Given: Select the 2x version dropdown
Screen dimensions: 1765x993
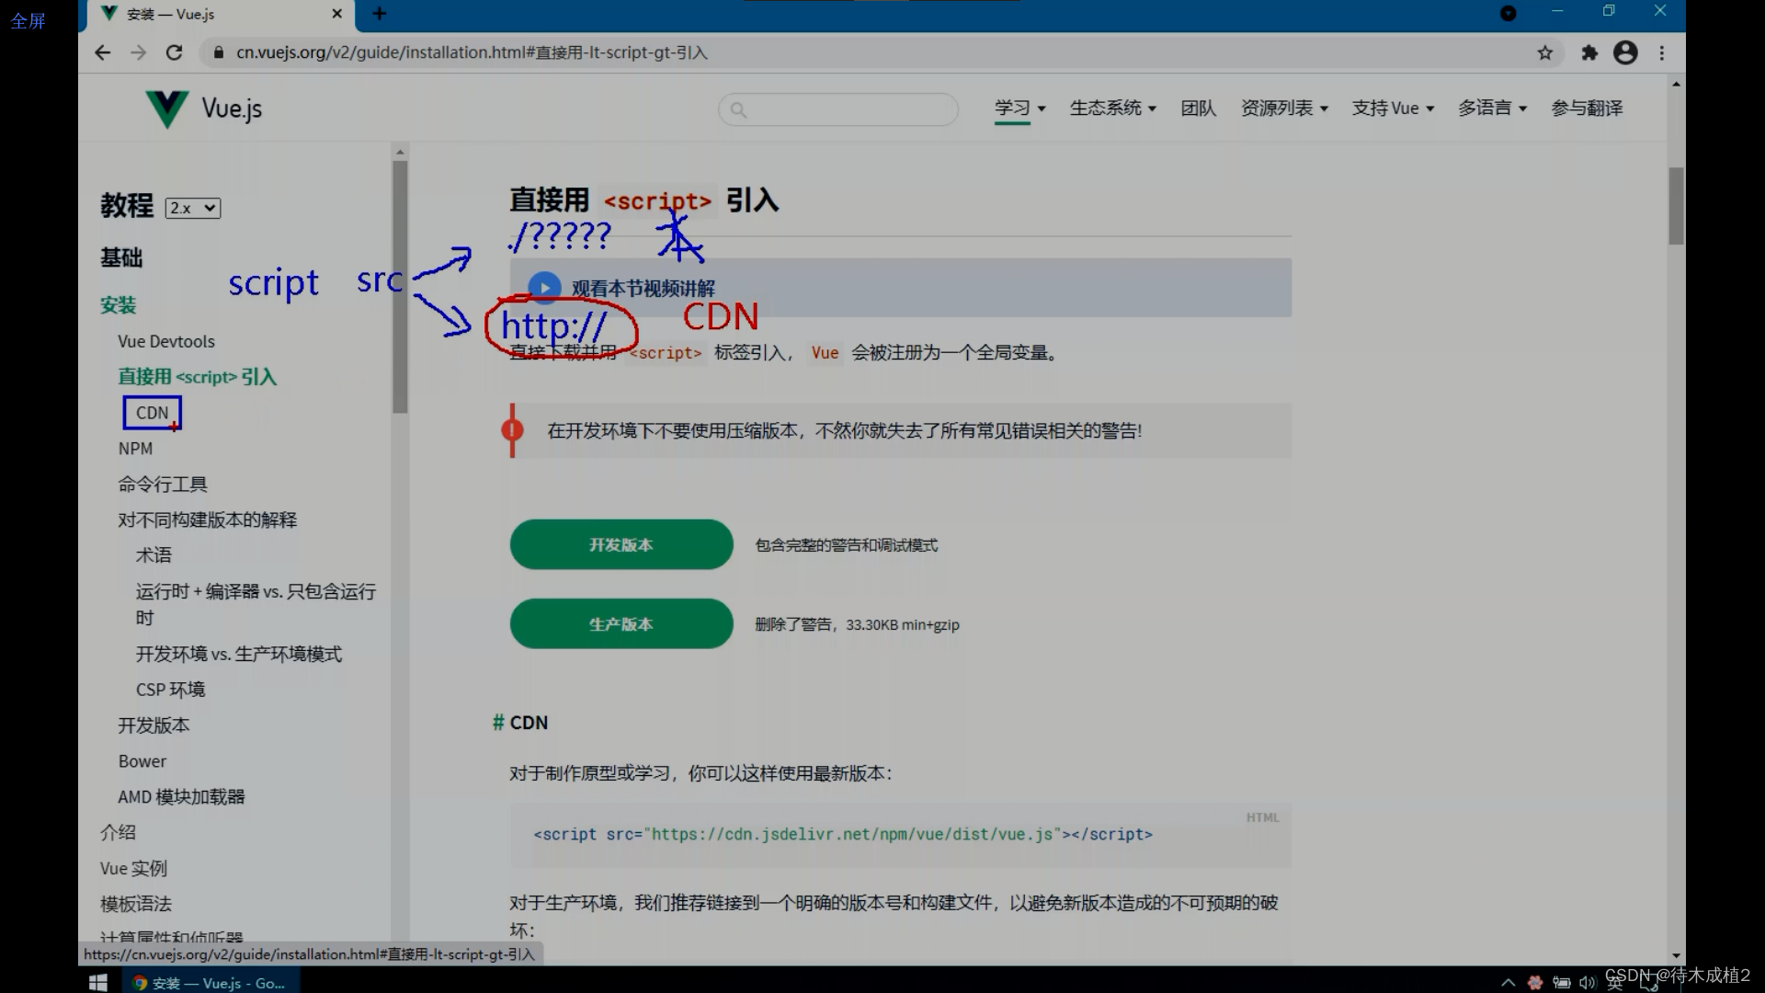Looking at the screenshot, I should click(191, 207).
